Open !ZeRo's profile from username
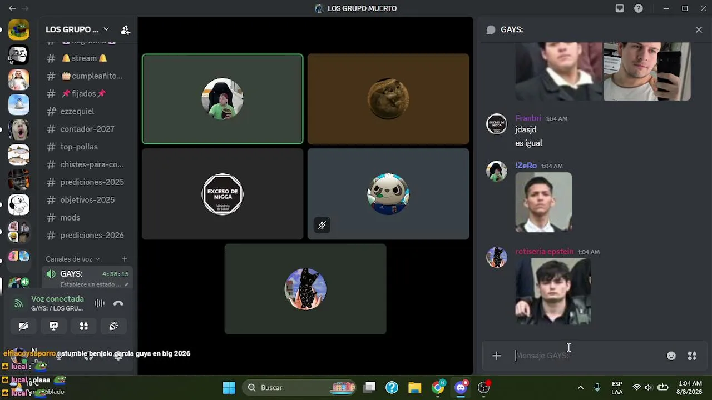 [526, 166]
